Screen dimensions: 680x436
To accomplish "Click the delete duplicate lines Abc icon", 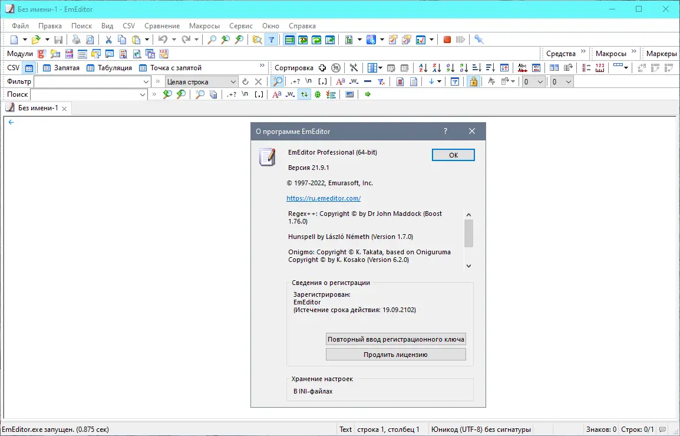I will tap(523, 68).
